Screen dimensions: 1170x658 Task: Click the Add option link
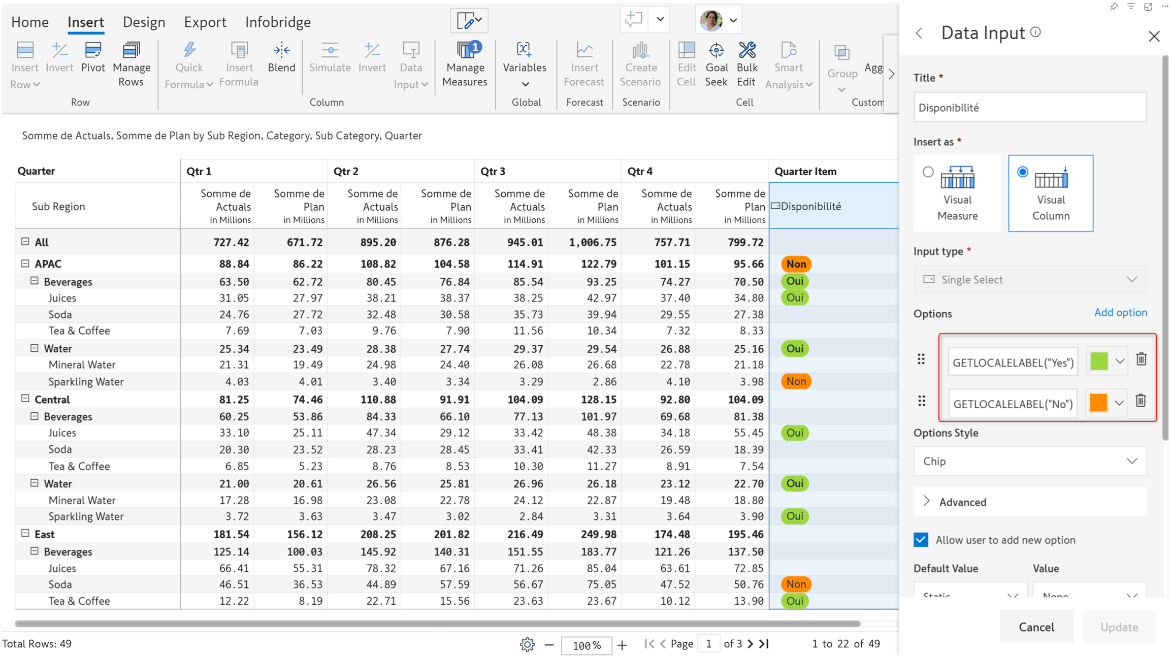tap(1120, 312)
